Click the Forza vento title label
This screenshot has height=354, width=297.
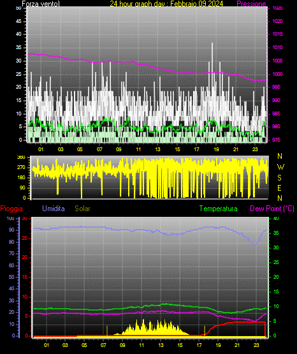point(41,4)
